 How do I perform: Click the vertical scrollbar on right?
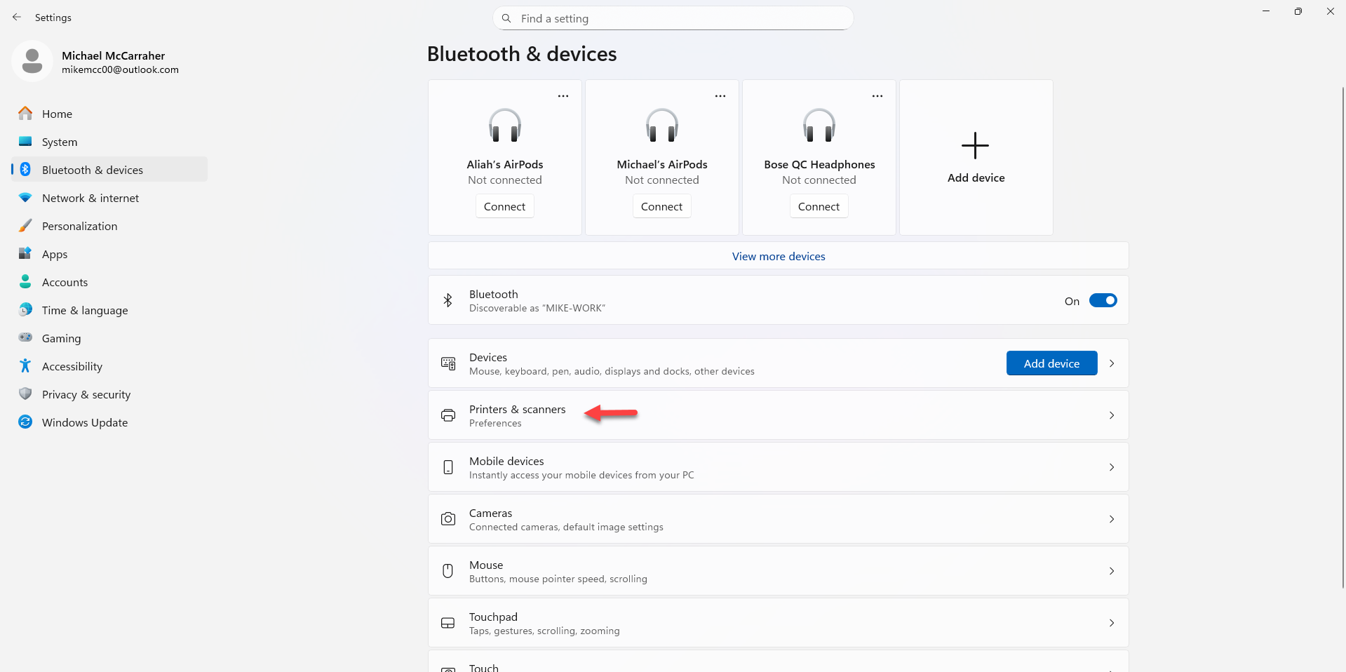1342,337
